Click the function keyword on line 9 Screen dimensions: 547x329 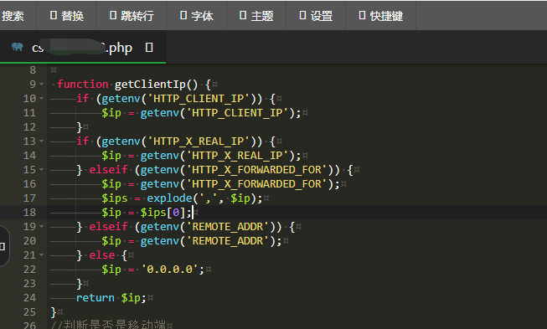point(83,84)
